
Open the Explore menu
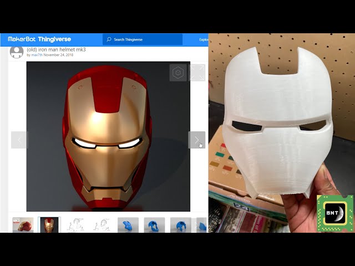click(x=204, y=39)
